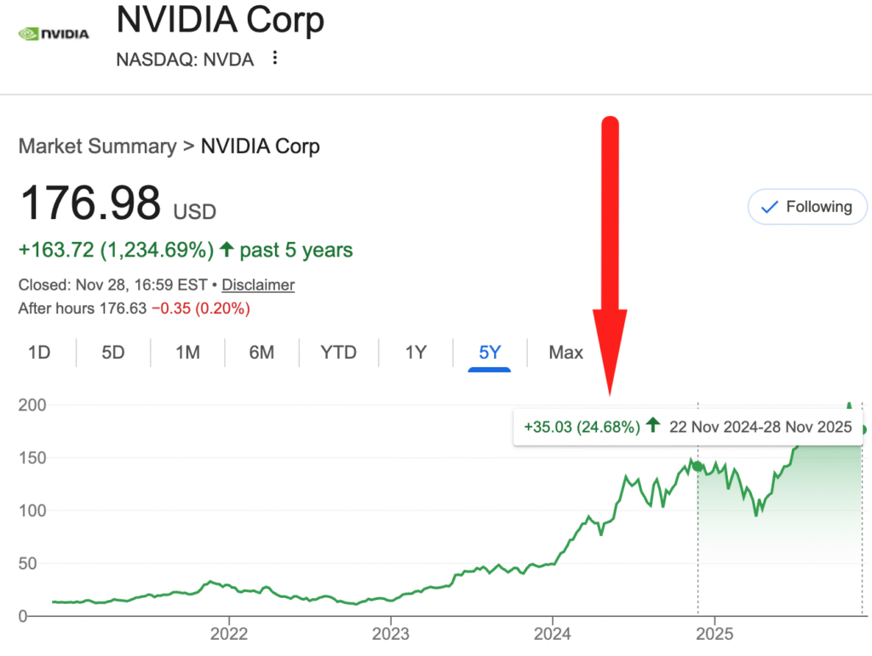Select the 5D chart range
Image resolution: width=872 pixels, height=656 pixels.
113,352
